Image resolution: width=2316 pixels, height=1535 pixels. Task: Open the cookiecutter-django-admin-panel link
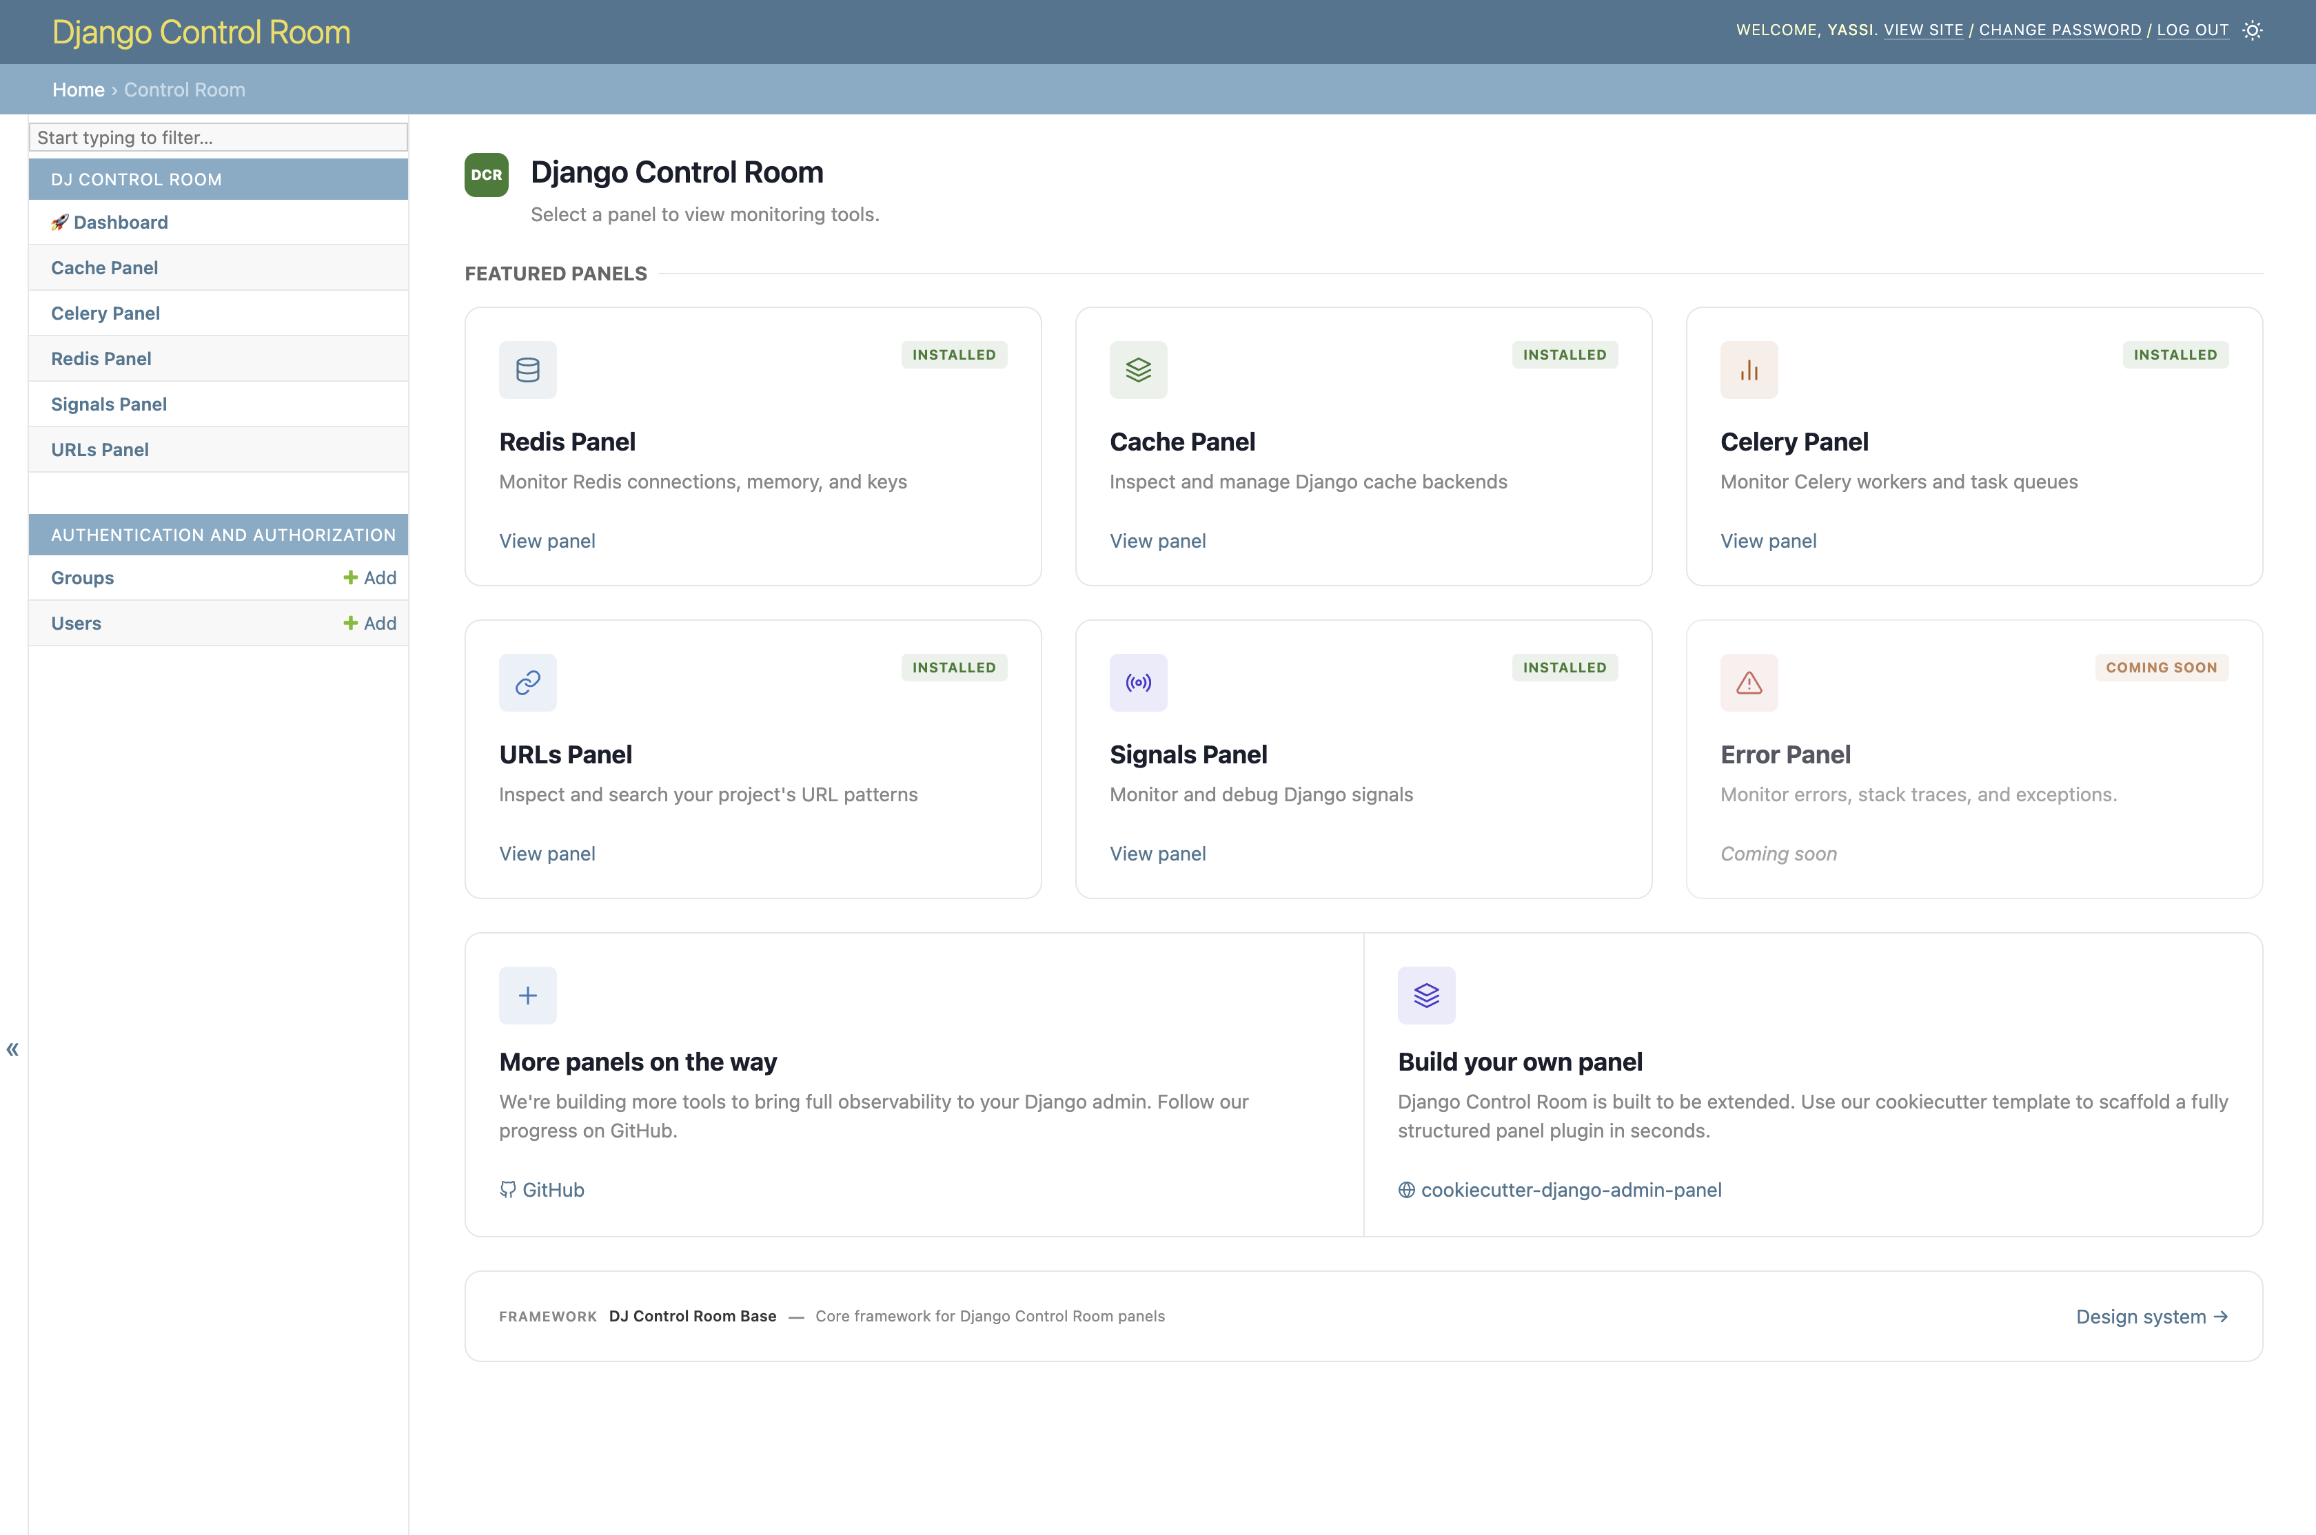coord(1572,1189)
